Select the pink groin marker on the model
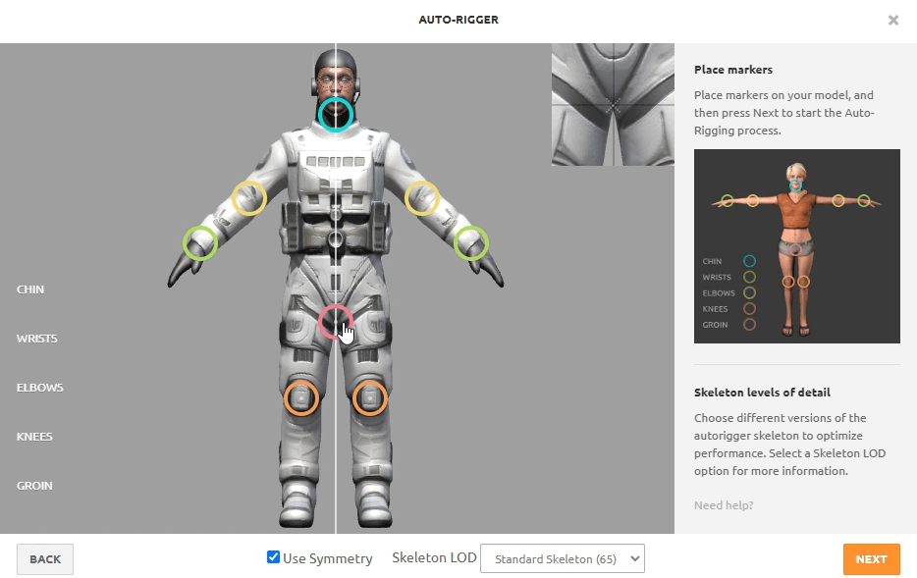The image size is (917, 578). coord(335,320)
